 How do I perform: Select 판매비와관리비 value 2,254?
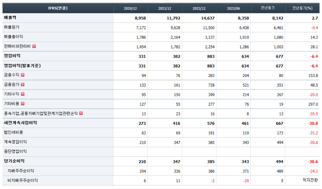[209, 47]
